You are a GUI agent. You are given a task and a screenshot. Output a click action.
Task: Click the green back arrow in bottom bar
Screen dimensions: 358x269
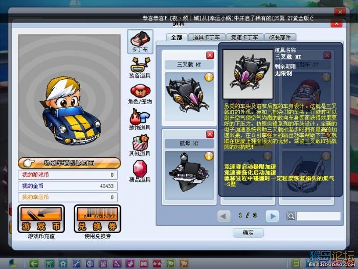tap(34, 263)
